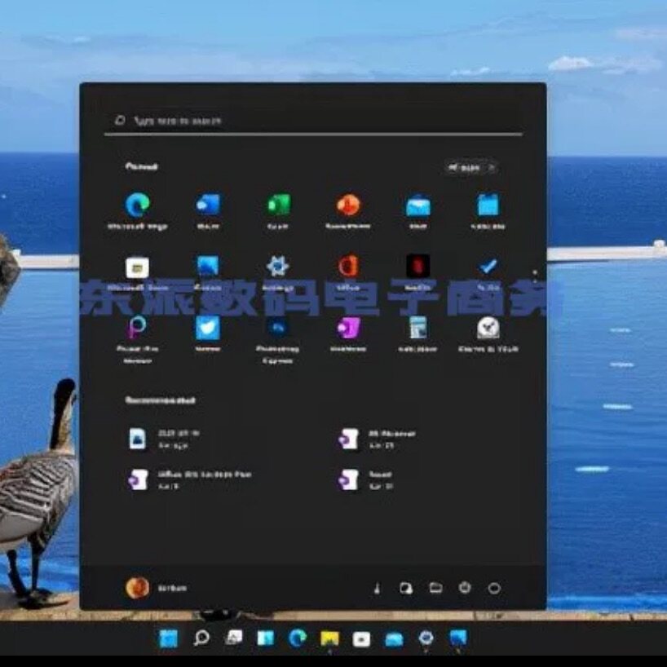Open the pinned Settings gear app

[x=278, y=272]
